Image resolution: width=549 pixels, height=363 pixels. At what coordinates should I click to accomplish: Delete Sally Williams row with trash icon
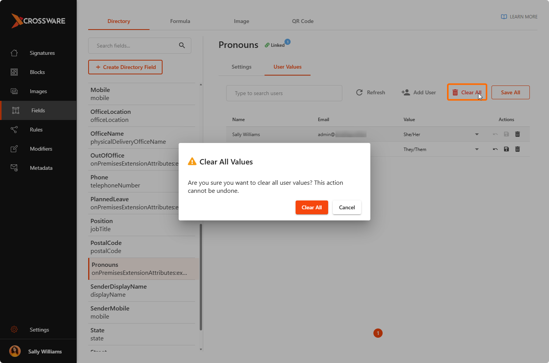pos(518,134)
